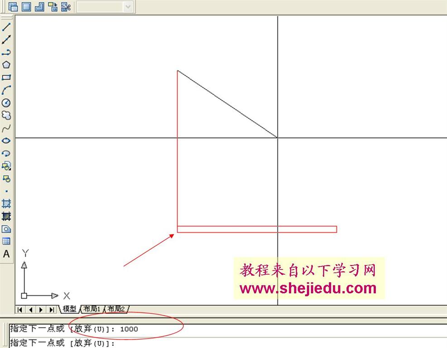Select the Multiline Text tool

click(6, 254)
